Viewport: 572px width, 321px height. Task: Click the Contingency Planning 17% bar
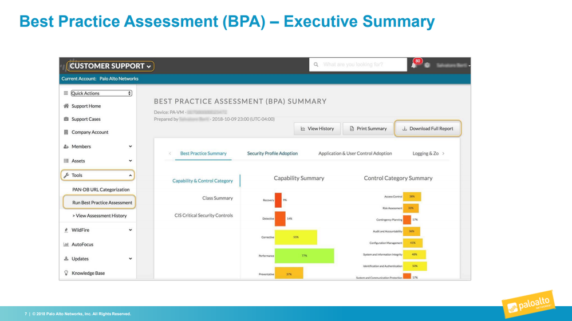click(407, 220)
